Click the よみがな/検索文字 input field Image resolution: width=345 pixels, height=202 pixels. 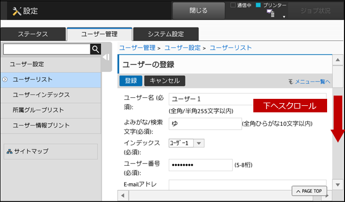point(205,124)
